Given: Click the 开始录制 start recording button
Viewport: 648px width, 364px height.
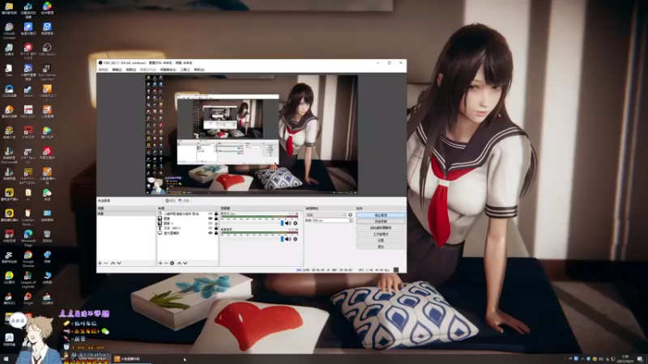Looking at the screenshot, I should [381, 222].
